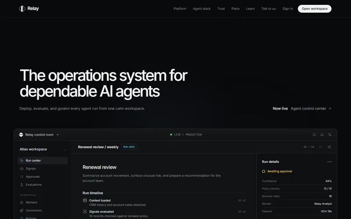Viewport: 351px width, 219px height.
Task: Click the Signals inbox icon
Action: click(21, 169)
